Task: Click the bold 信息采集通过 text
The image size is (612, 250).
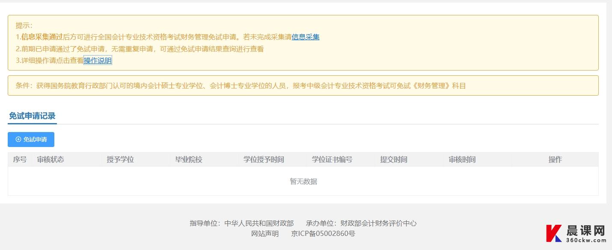Action: tap(42, 37)
